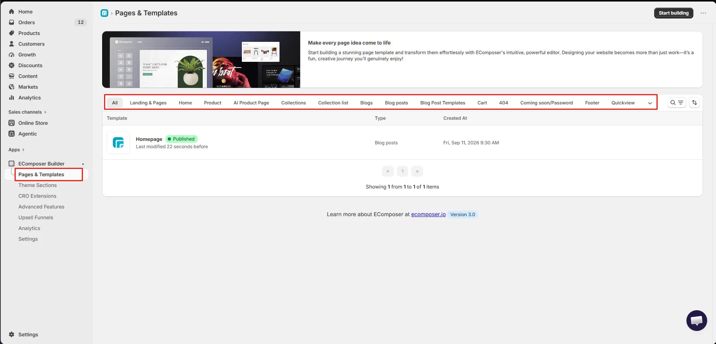Image resolution: width=716 pixels, height=344 pixels.
Task: Click the Template column header
Action: point(117,118)
